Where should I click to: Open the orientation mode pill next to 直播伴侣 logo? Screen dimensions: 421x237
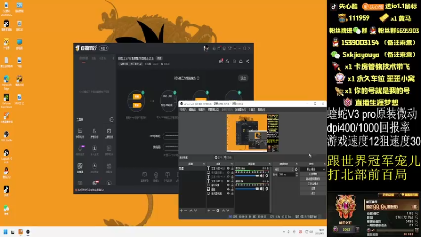tap(104, 48)
